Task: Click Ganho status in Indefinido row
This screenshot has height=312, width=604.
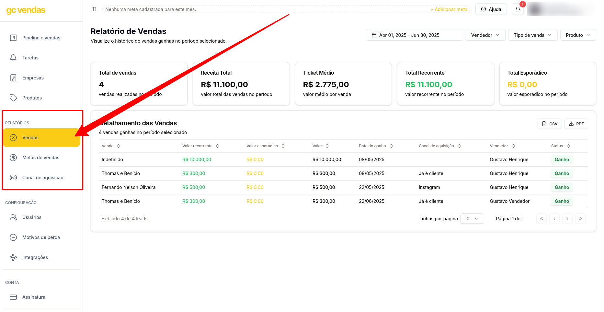Action: point(562,160)
